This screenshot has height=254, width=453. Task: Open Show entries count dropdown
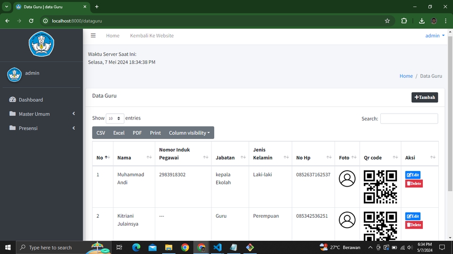[x=115, y=118]
